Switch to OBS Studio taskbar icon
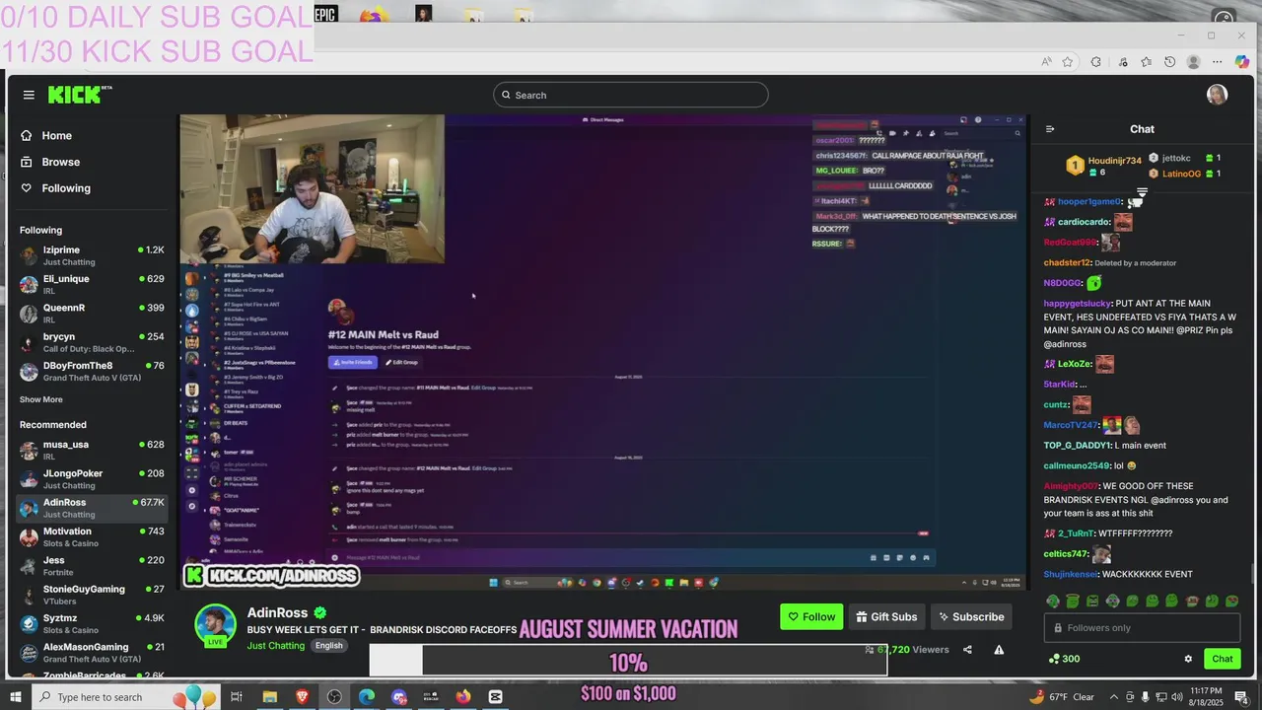The height and width of the screenshot is (710, 1262). (x=334, y=697)
